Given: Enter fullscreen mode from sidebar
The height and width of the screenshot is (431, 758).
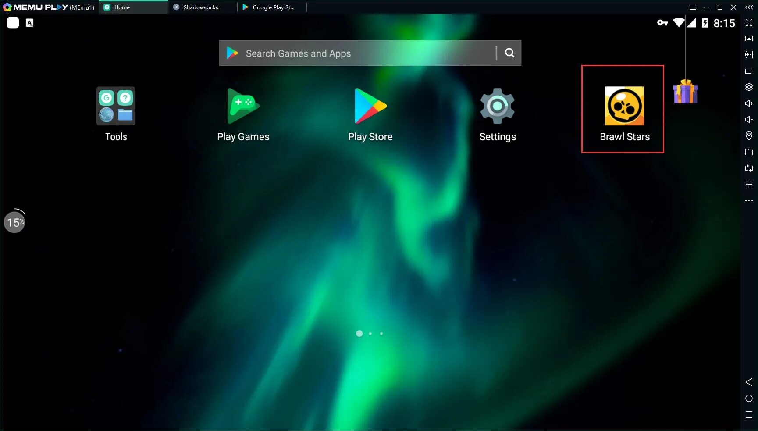Looking at the screenshot, I should tap(749, 22).
